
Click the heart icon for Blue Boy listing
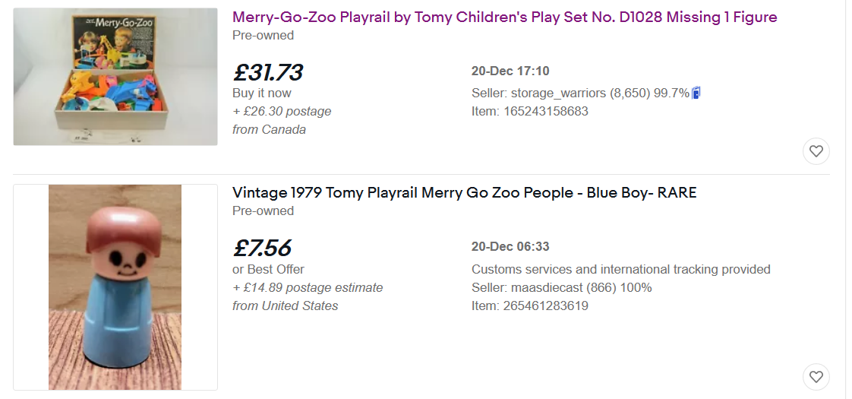pyautogui.click(x=816, y=376)
